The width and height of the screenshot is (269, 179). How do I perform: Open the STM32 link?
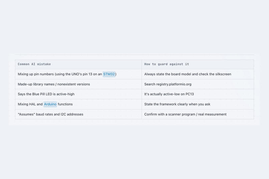click(x=109, y=74)
